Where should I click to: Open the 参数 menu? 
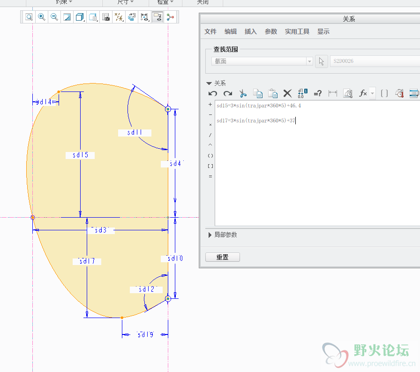pos(271,31)
